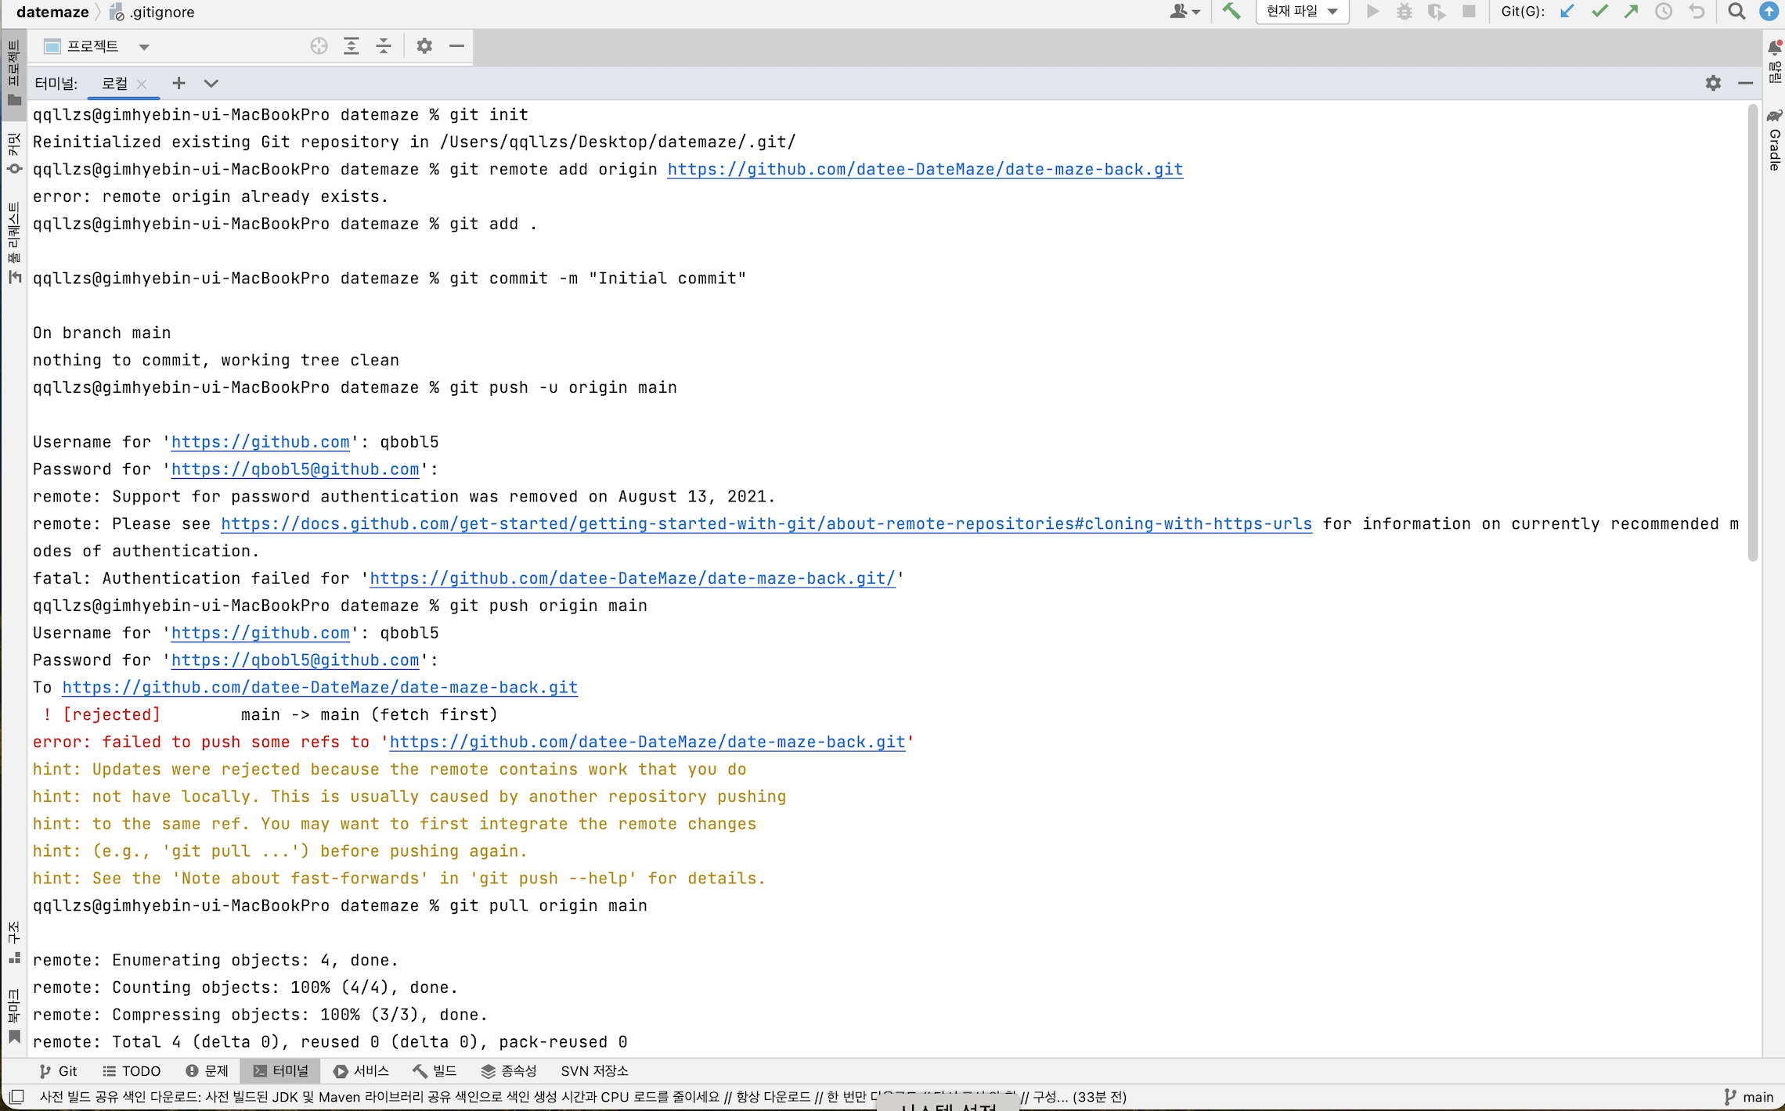Viewport: 1785px width, 1111px height.
Task: Open the 서비스 bottom tab
Action: tap(361, 1071)
